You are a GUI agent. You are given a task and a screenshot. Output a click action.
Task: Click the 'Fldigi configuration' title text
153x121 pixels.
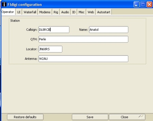click(25, 5)
